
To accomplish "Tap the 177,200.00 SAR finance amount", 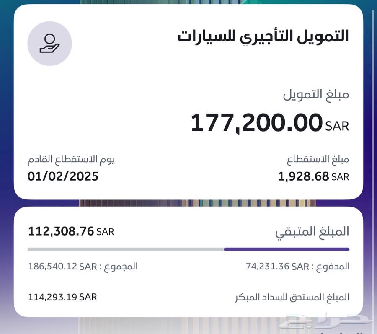I will 270,123.
